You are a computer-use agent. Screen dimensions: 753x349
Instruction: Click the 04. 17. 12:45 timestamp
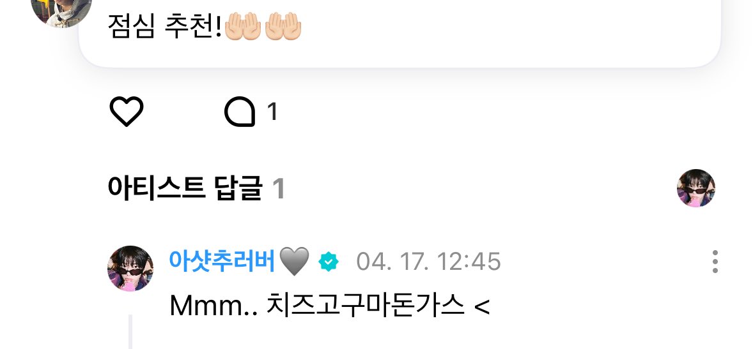point(428,262)
